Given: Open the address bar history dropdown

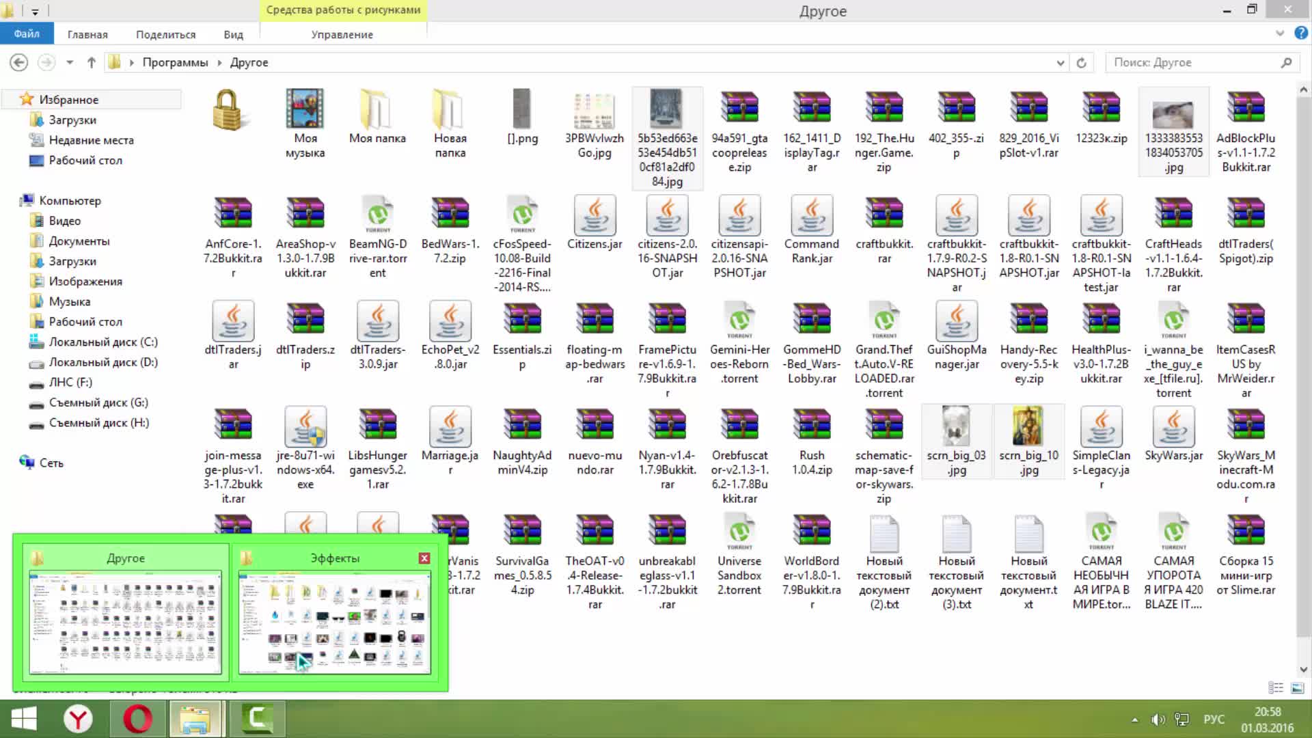Looking at the screenshot, I should pyautogui.click(x=1060, y=62).
